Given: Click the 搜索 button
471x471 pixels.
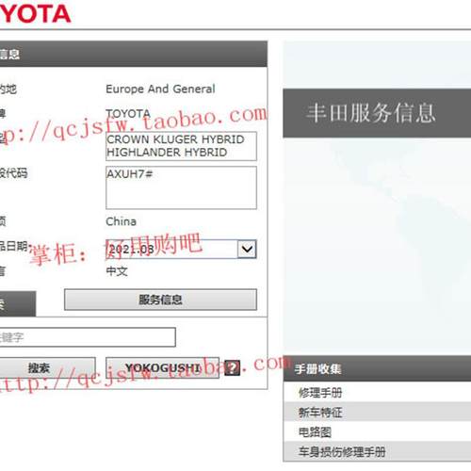Looking at the screenshot, I should [x=47, y=367].
